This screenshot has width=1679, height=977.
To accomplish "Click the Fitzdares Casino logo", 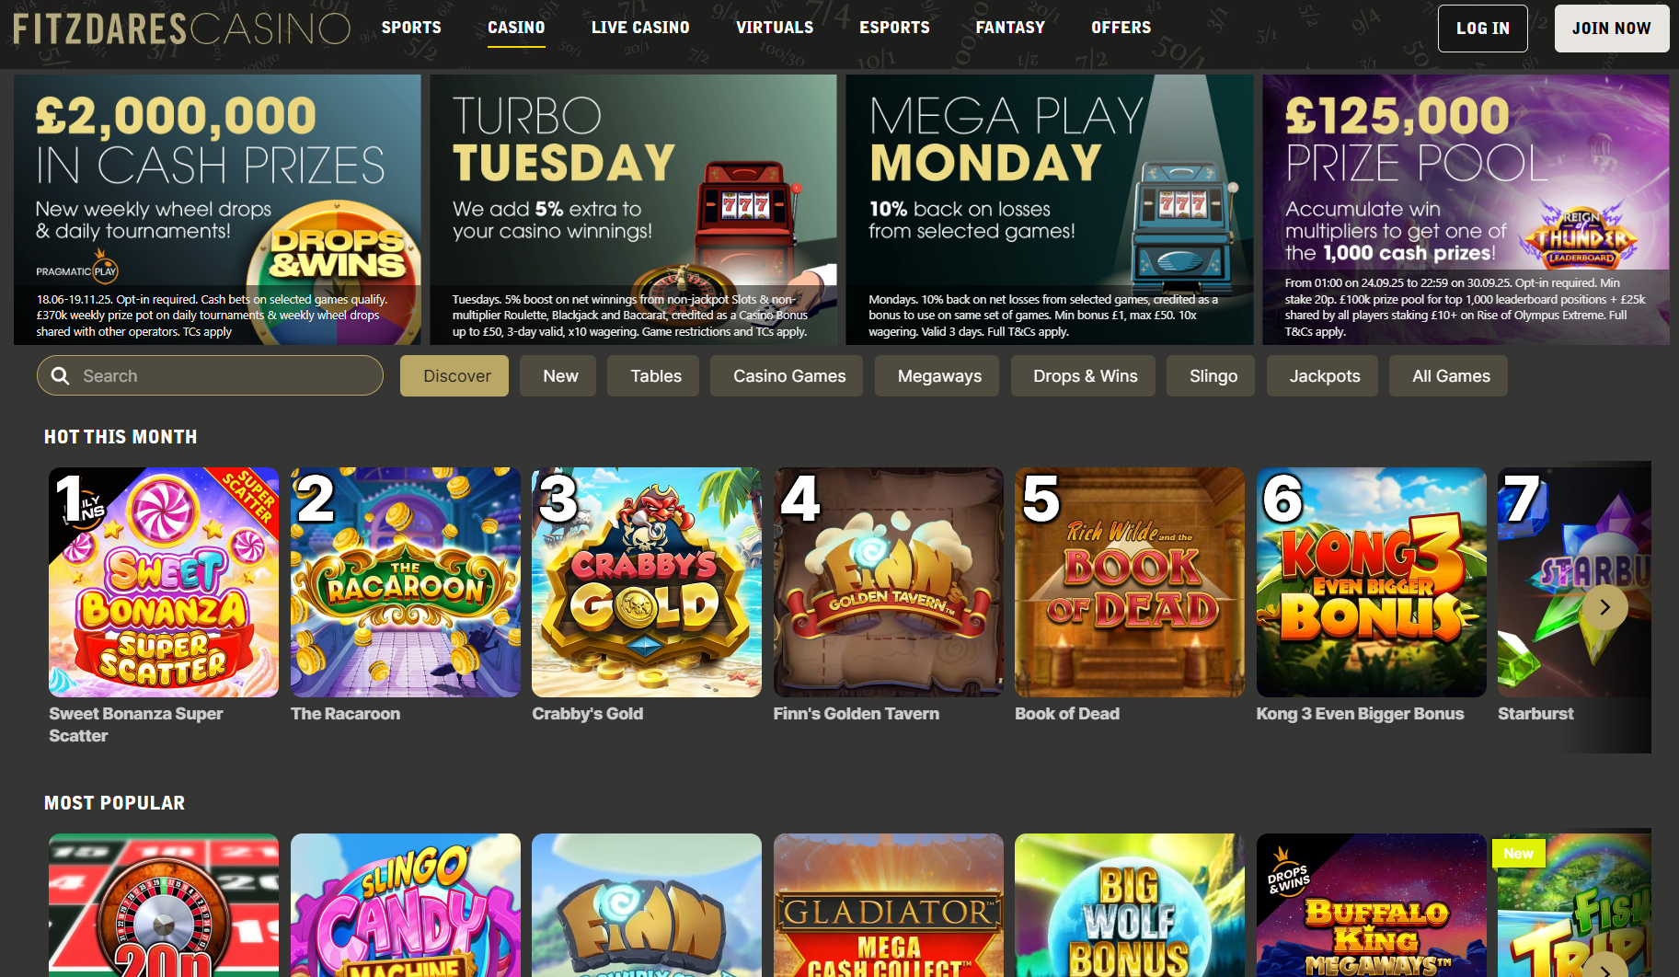I will click(x=182, y=29).
